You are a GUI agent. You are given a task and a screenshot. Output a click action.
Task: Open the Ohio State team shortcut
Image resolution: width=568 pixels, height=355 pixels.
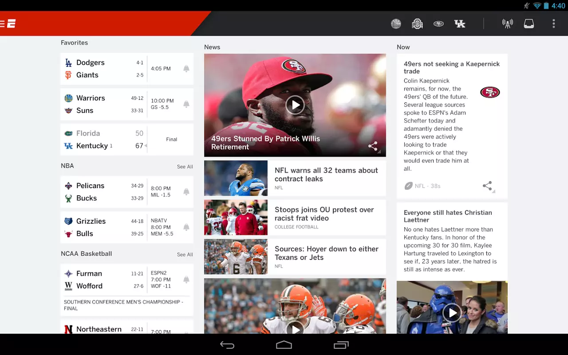(417, 24)
